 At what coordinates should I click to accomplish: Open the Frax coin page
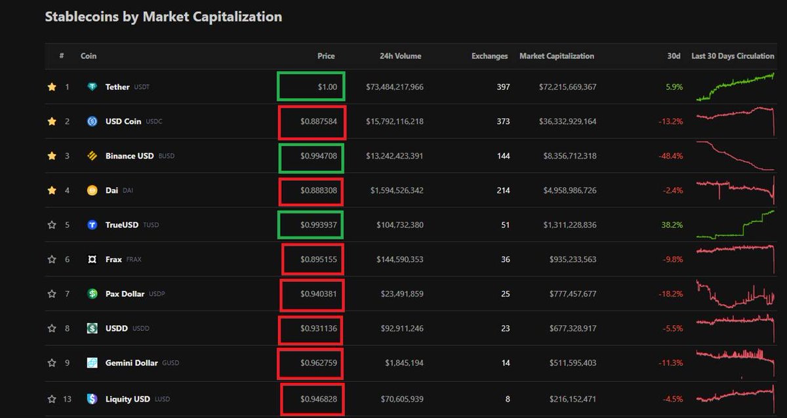coord(113,259)
